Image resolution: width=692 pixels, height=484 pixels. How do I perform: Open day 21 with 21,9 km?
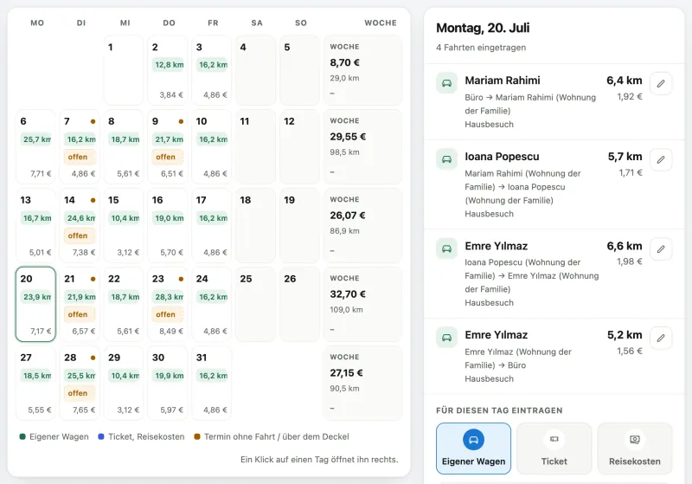pos(80,304)
